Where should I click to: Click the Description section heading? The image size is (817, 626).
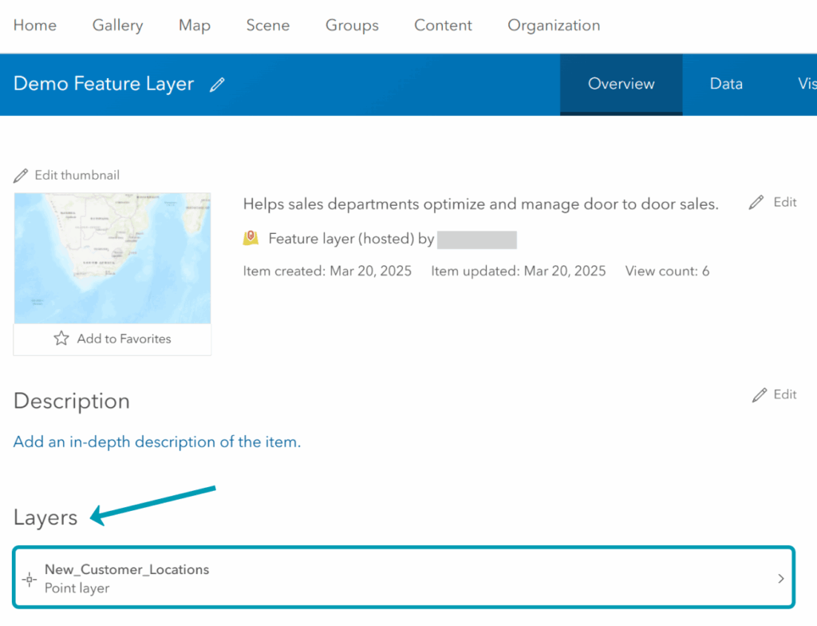coord(71,401)
